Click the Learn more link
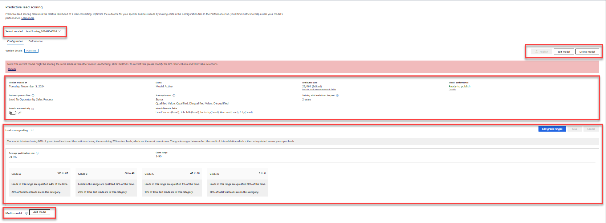 pos(28,18)
